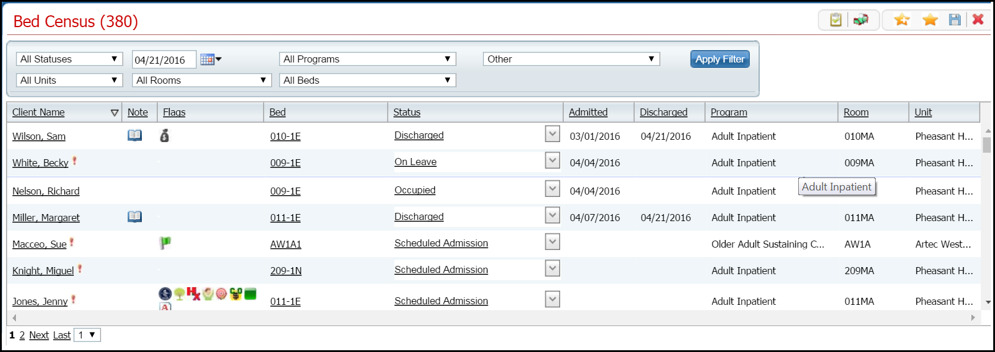Open the Nelson, Richard client link

coord(46,191)
